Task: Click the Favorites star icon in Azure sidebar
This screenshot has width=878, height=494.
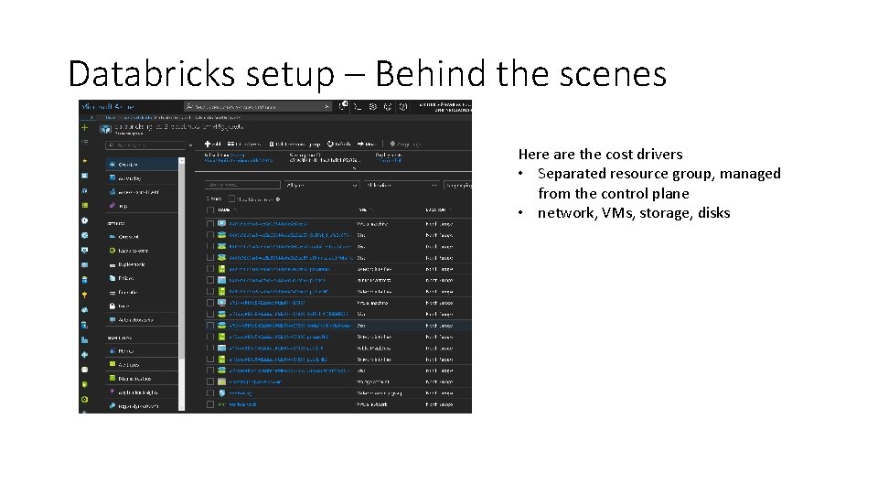Action: 84,161
